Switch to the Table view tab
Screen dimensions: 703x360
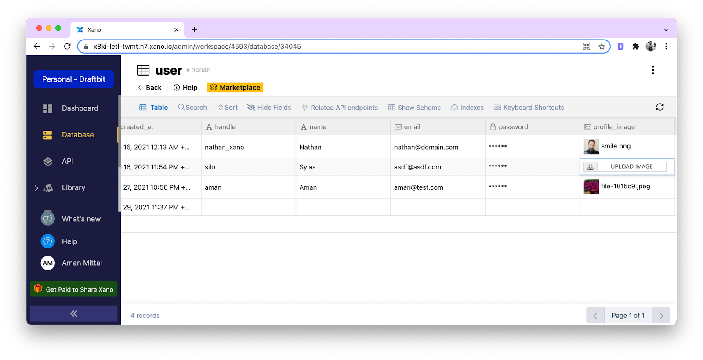pyautogui.click(x=154, y=108)
